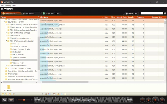
Task: Select the Weapons Foley folder
Action: (x=18, y=63)
